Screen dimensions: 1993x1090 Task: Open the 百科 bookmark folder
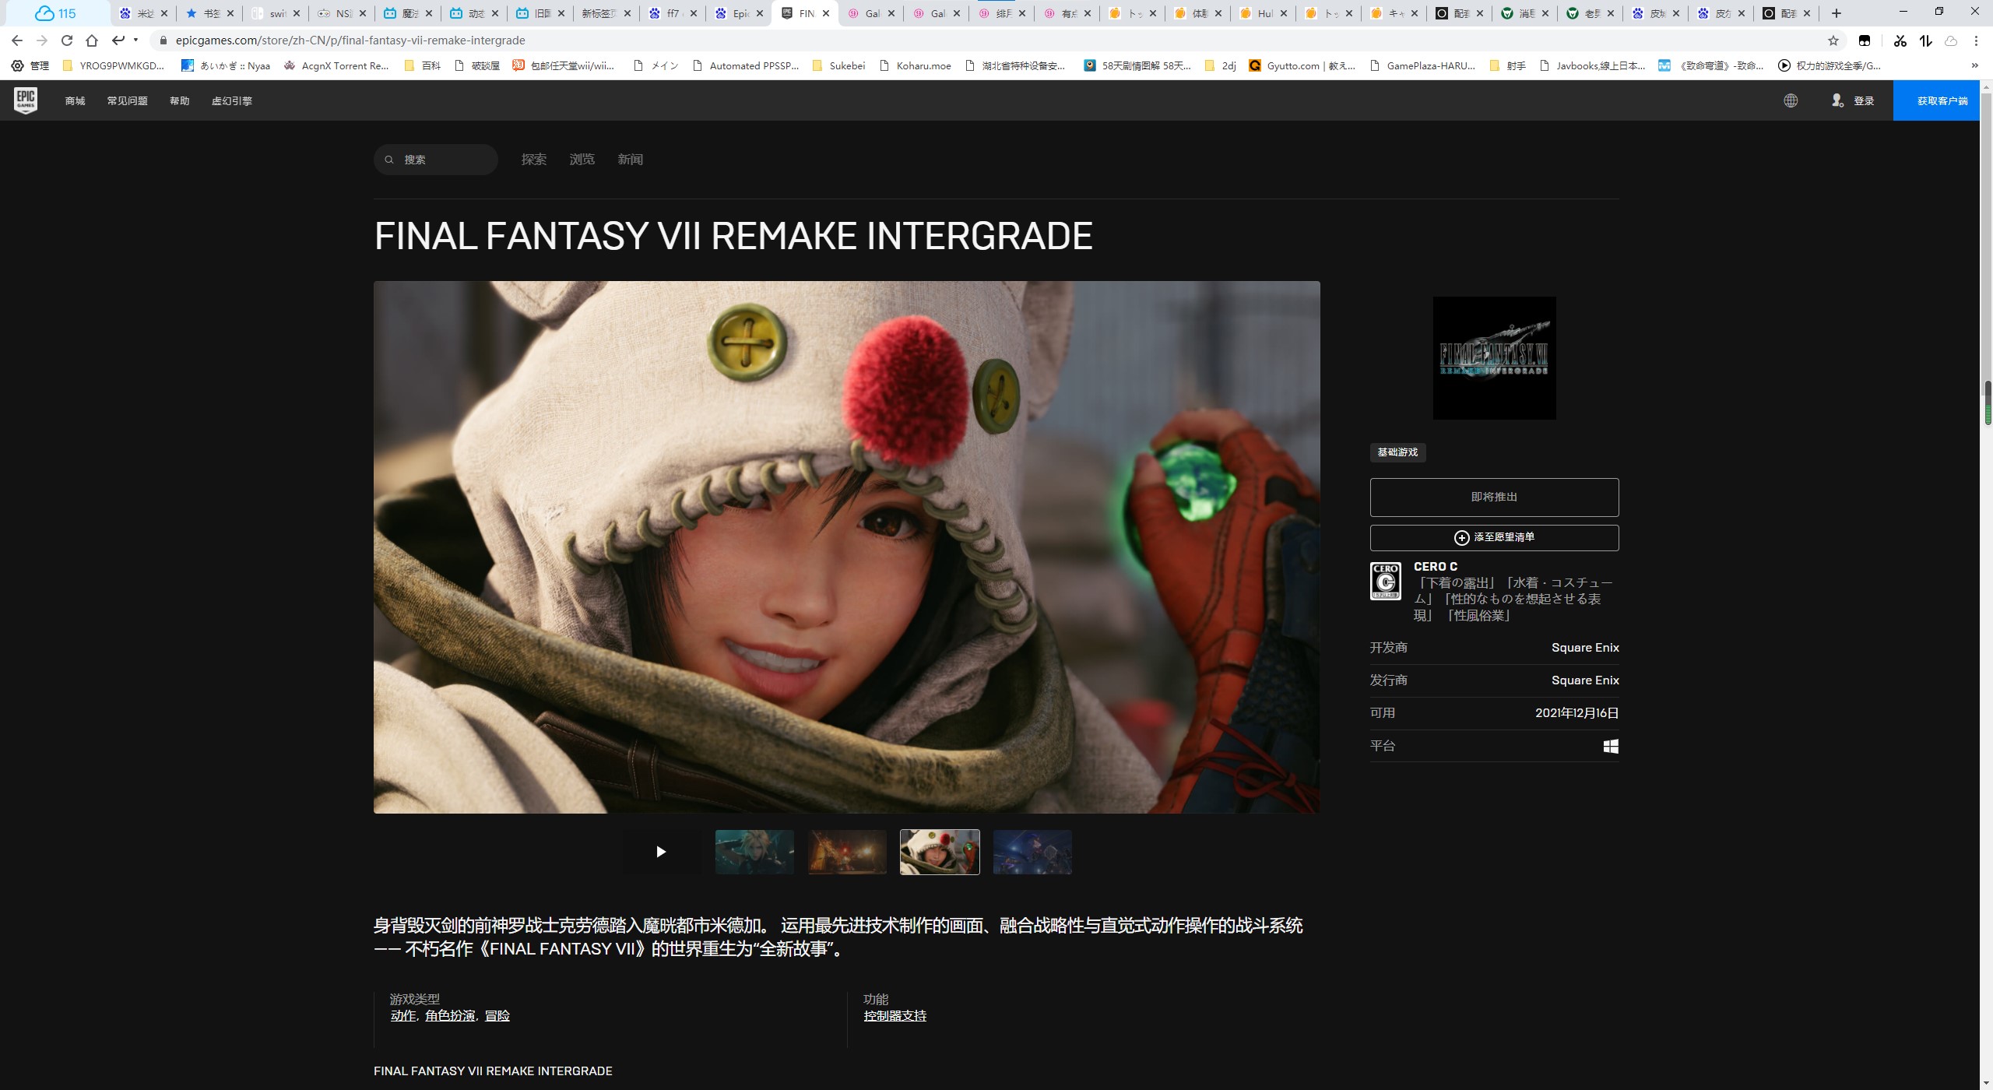point(423,65)
